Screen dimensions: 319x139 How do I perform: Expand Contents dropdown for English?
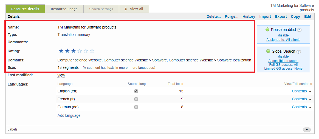click(310, 92)
